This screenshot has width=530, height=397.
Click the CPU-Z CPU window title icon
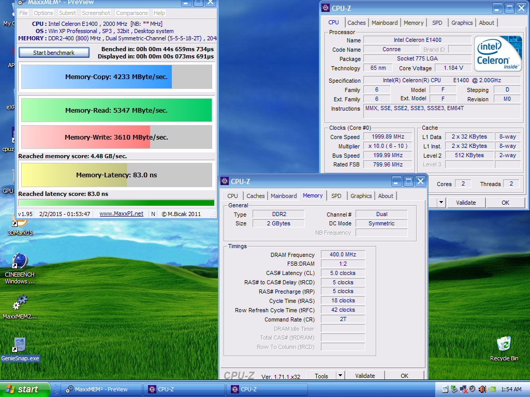tap(325, 8)
